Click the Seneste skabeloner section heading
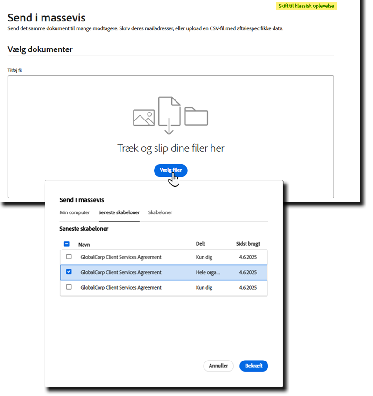This screenshot has width=373, height=396. (84, 229)
